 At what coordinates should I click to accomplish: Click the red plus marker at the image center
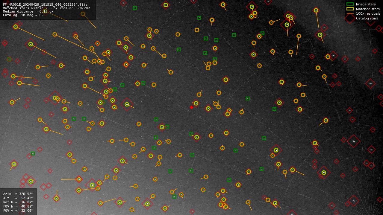(x=192, y=107)
